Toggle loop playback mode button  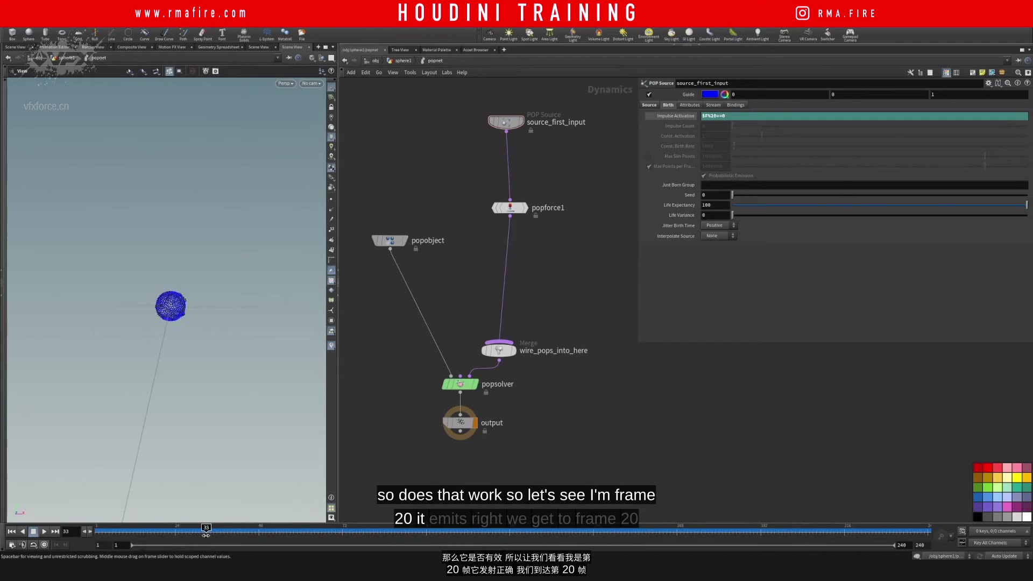[x=33, y=545]
